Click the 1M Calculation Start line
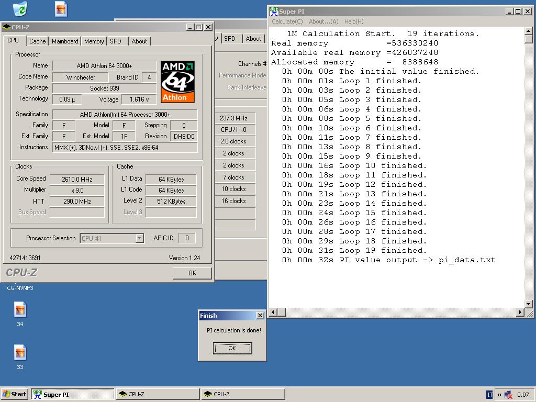This screenshot has width=536, height=402. [383, 33]
